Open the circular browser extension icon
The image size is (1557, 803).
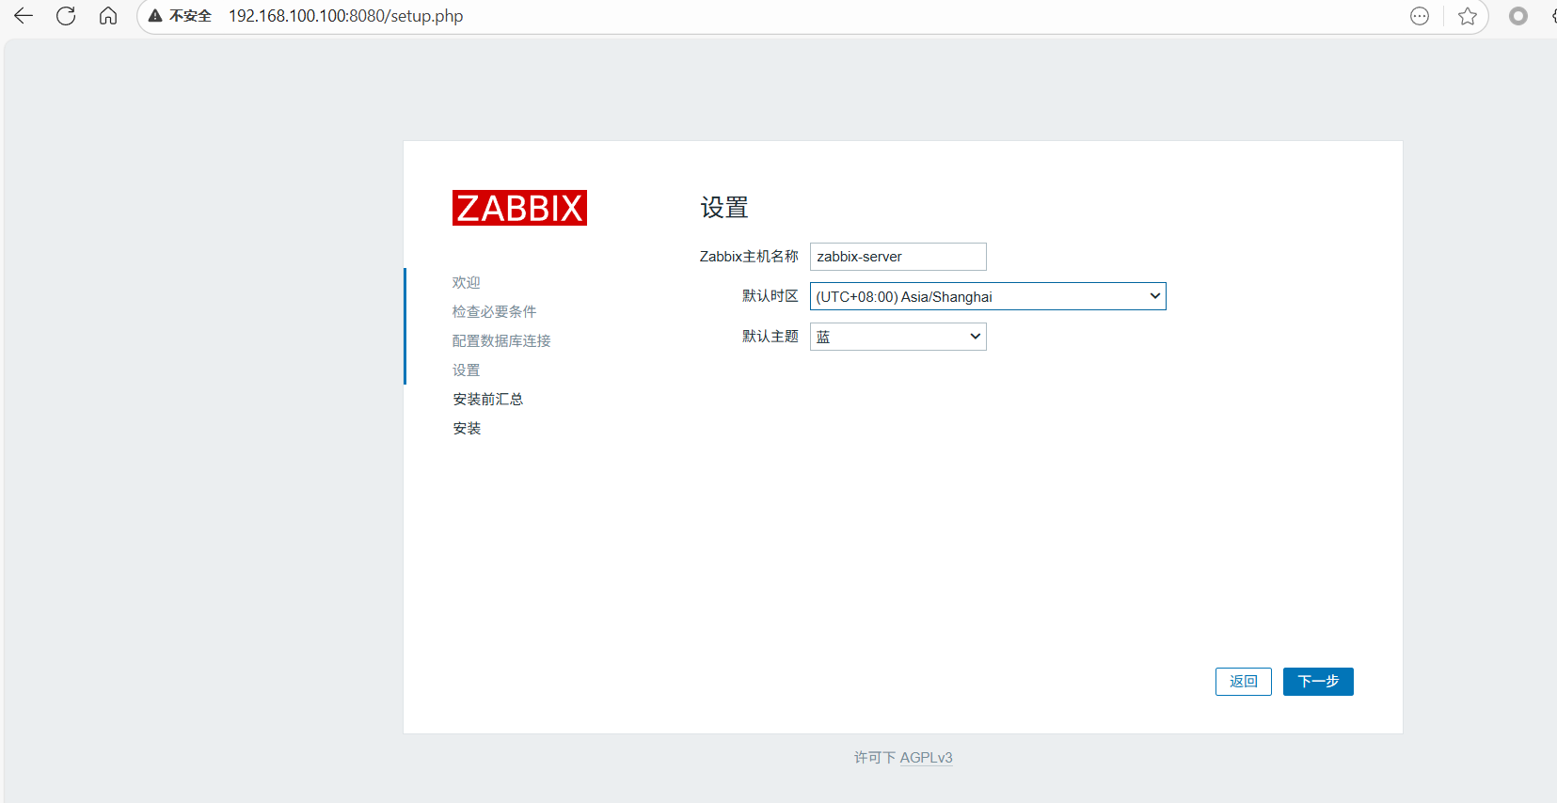click(1518, 16)
